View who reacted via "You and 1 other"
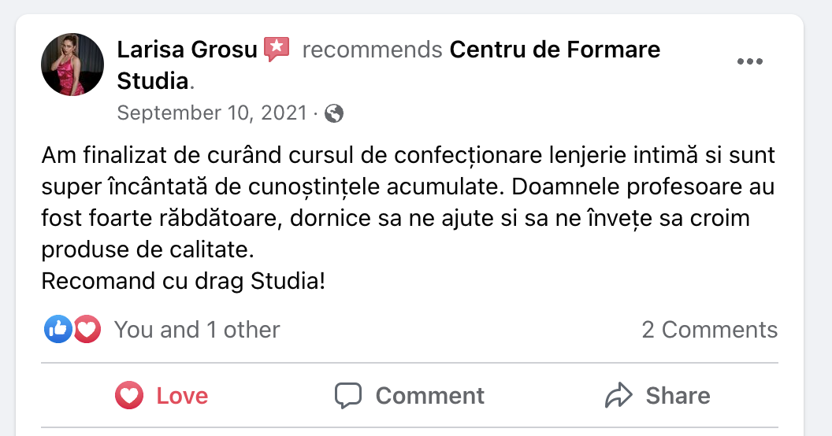832x436 pixels. click(x=197, y=329)
